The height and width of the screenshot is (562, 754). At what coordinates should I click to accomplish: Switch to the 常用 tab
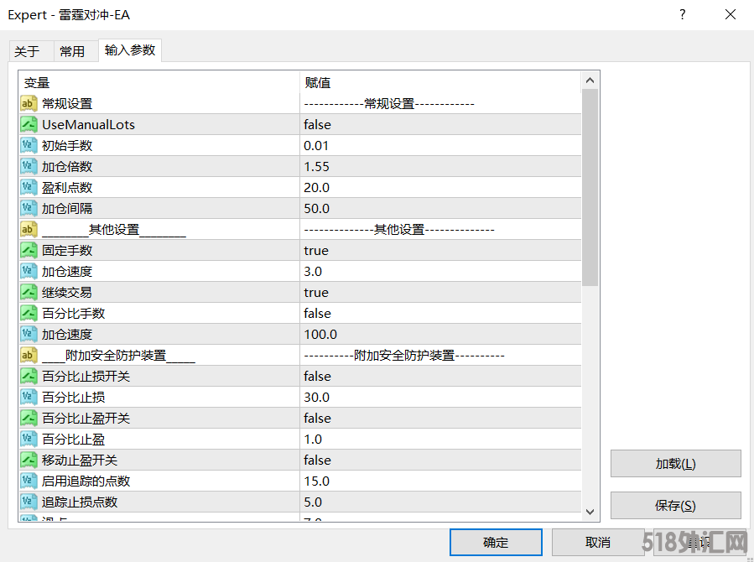click(74, 50)
